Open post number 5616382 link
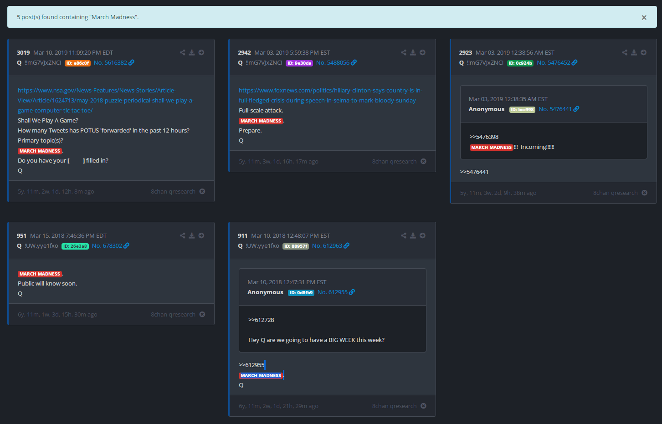662x424 pixels. click(x=110, y=63)
